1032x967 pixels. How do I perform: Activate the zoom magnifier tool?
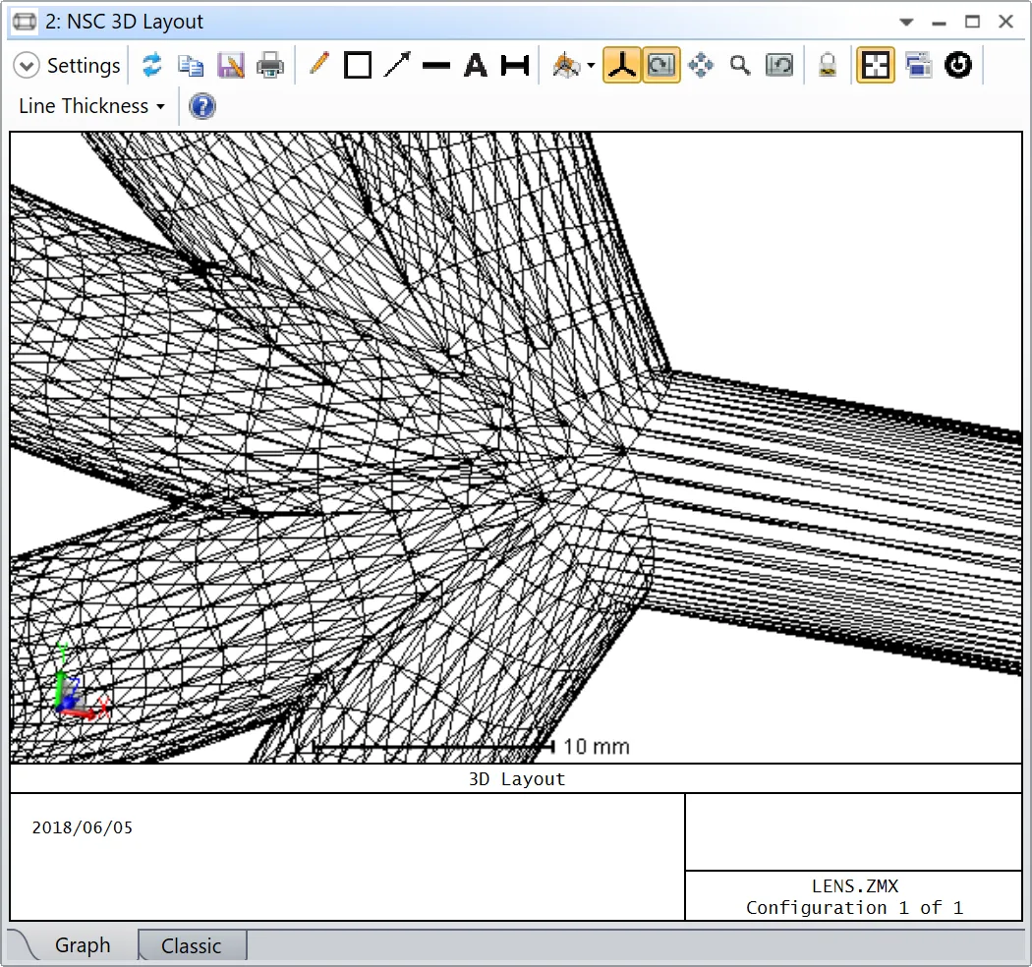pos(740,65)
